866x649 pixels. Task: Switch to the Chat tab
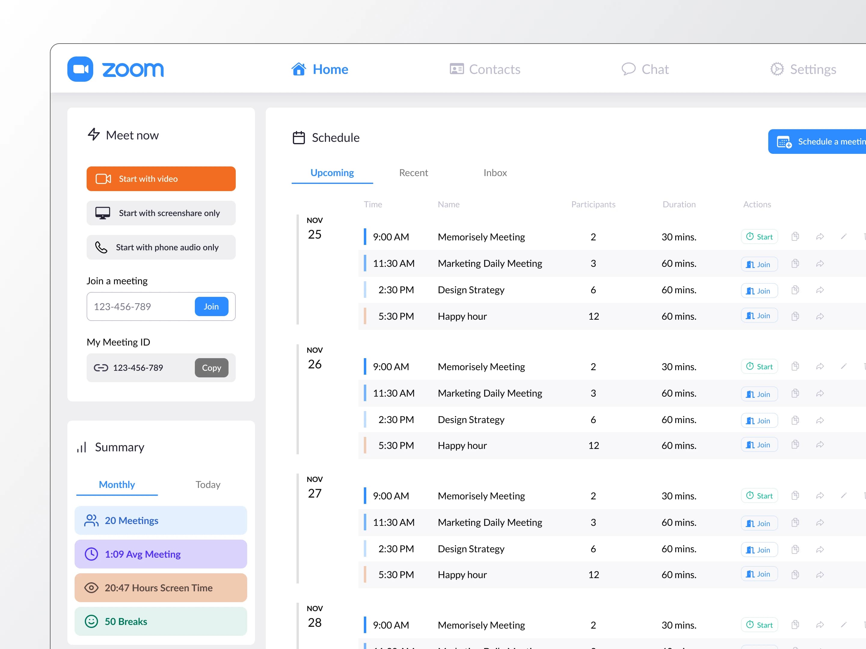pyautogui.click(x=645, y=69)
